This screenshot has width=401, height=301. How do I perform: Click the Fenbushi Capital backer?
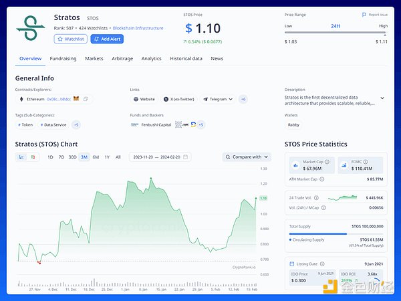(x=151, y=124)
